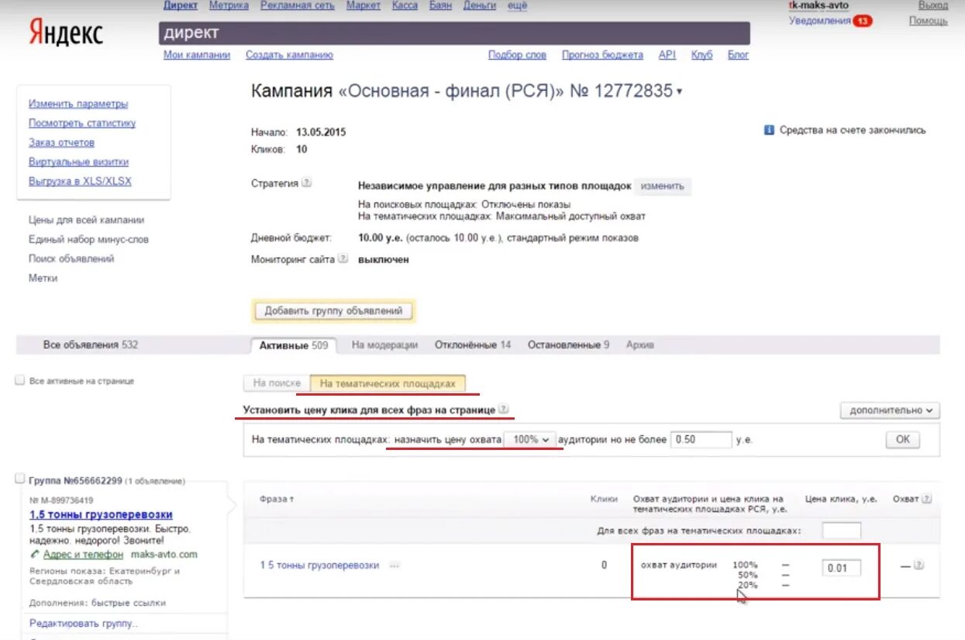Image resolution: width=965 pixels, height=640 pixels.
Task: Tick the Группа №656662299 checkbox
Action: point(20,479)
